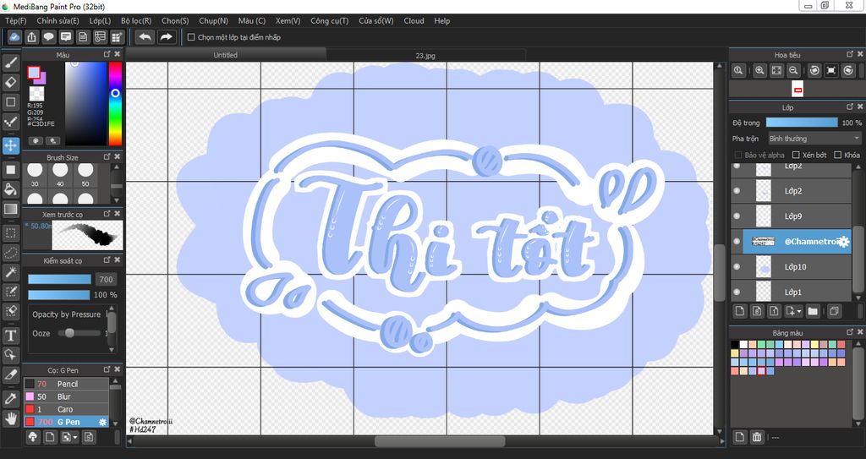Open gear settings of @Chamnetroii layer
The image size is (866, 459).
[844, 242]
